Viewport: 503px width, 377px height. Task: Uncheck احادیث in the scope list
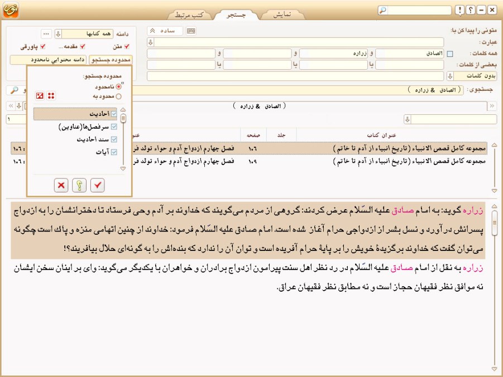(114, 114)
